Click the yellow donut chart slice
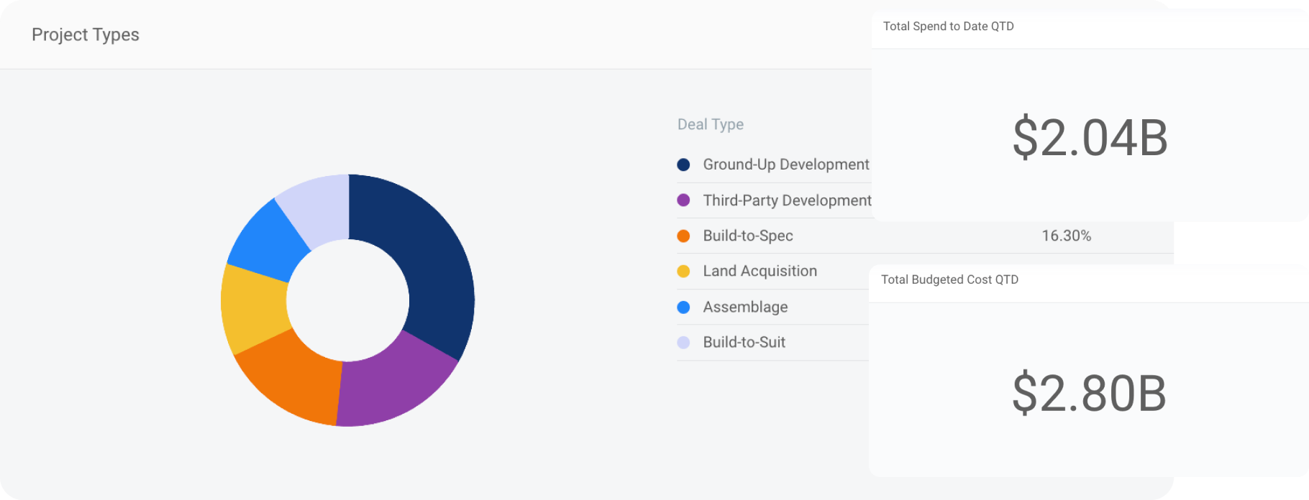 [x=253, y=307]
